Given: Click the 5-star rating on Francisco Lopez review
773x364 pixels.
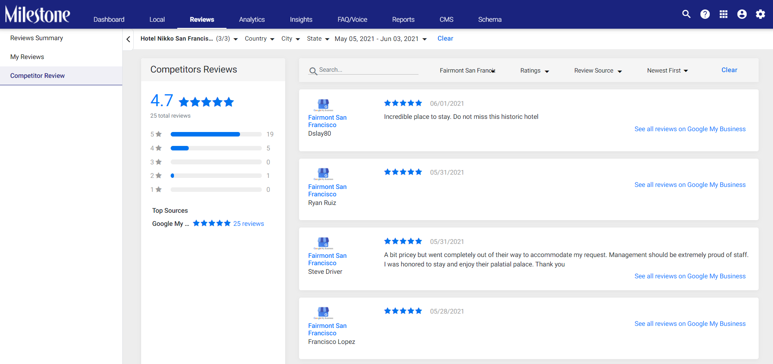Looking at the screenshot, I should pyautogui.click(x=403, y=311).
